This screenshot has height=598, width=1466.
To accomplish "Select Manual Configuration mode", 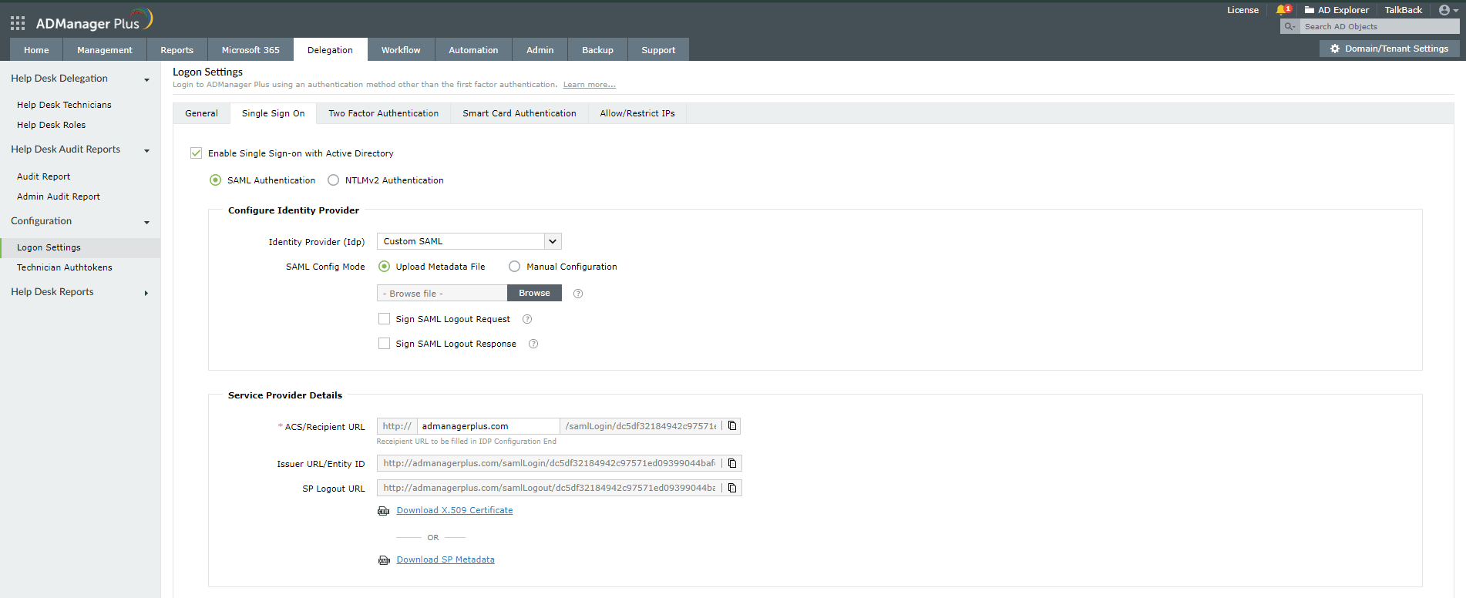I will pyautogui.click(x=515, y=267).
